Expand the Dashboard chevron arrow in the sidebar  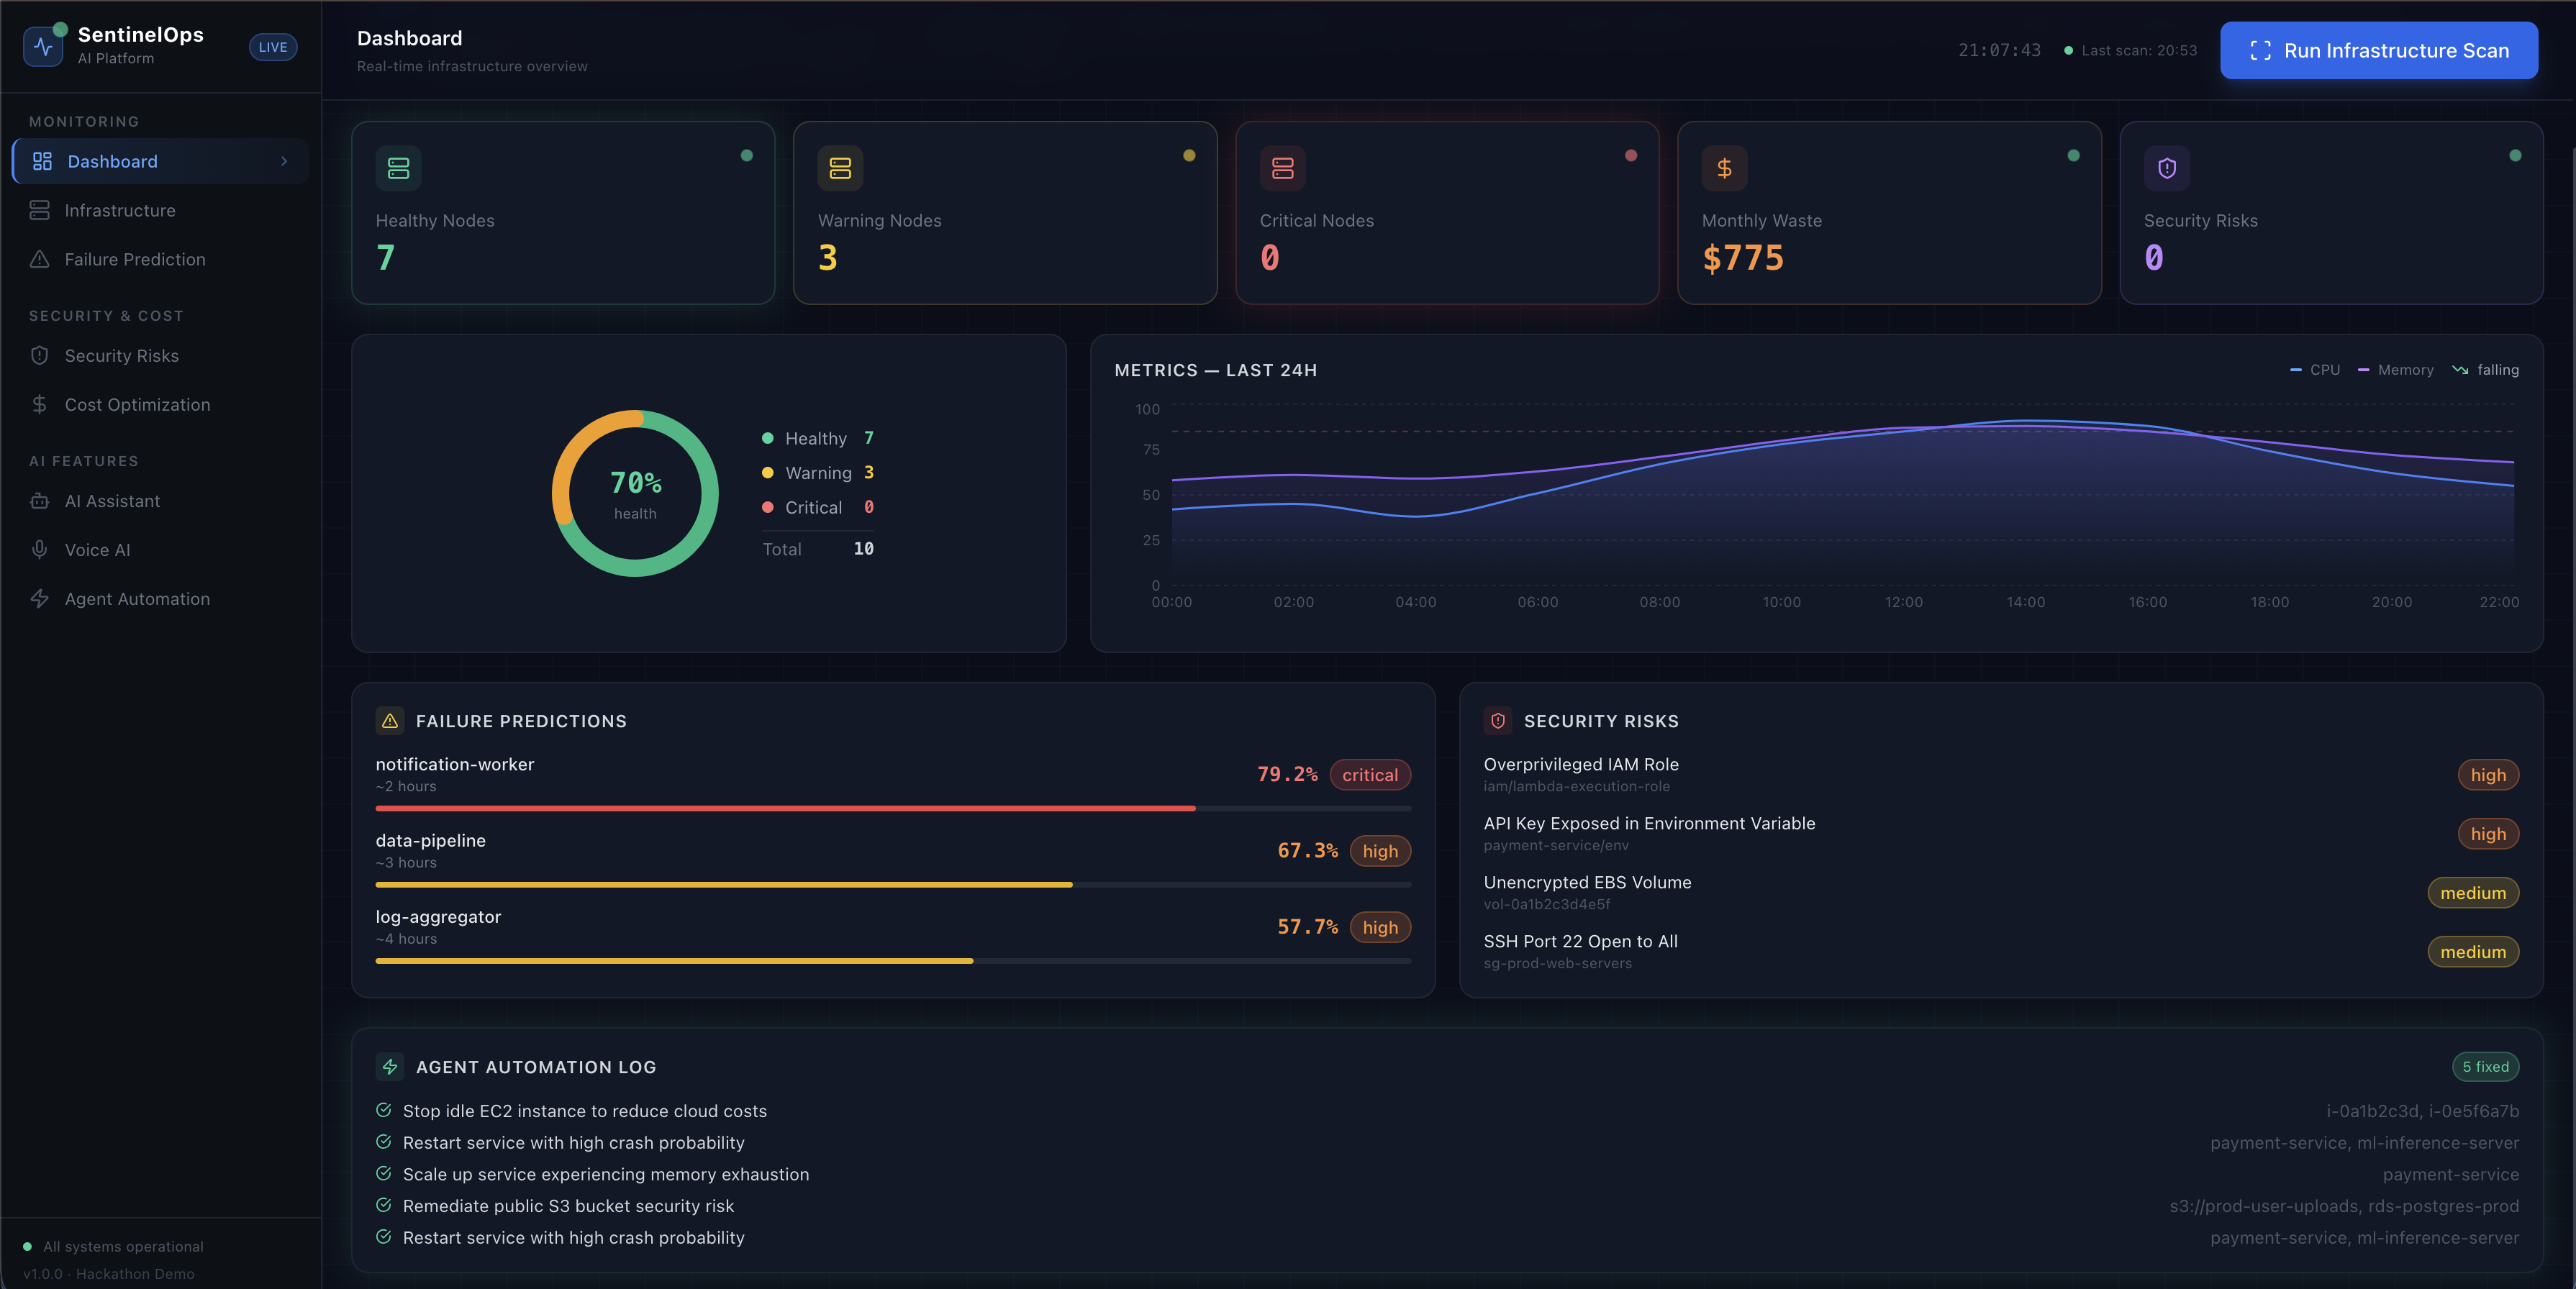point(284,161)
